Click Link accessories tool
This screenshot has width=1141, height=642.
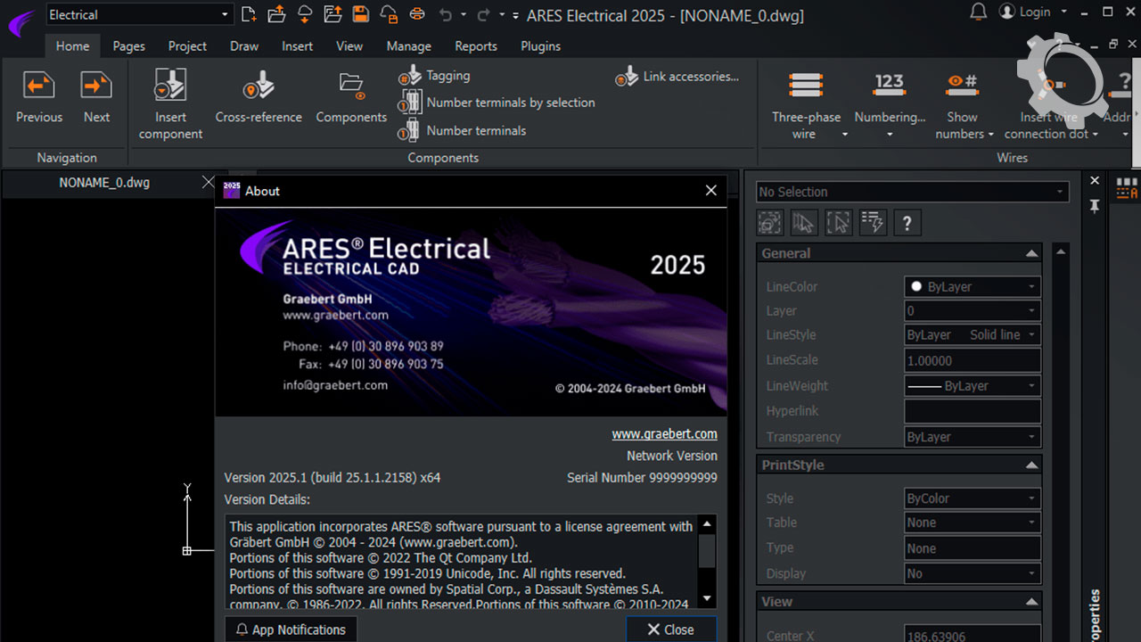coord(677,77)
